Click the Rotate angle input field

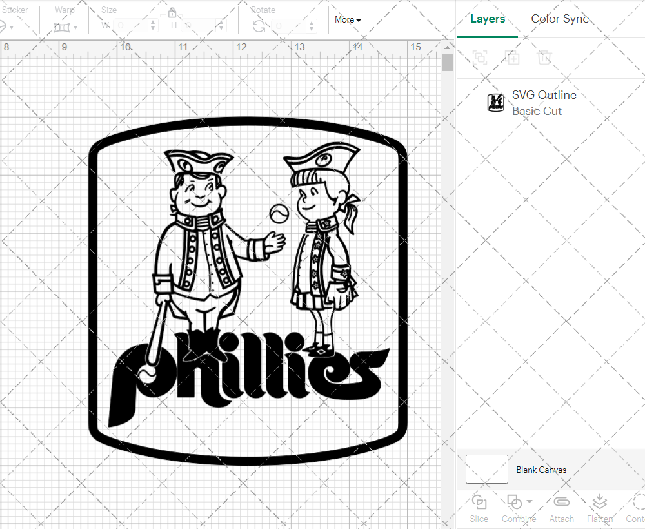290,26
